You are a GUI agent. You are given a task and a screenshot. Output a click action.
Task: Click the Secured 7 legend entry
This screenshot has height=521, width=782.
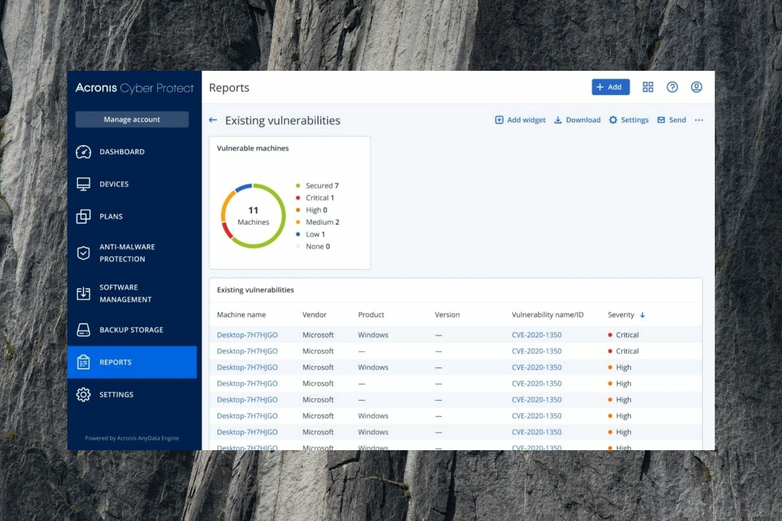coord(317,186)
